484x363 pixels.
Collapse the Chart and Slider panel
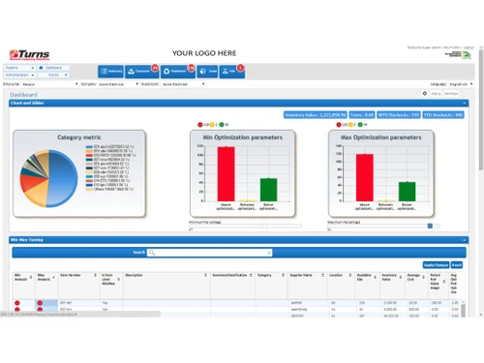pos(465,104)
